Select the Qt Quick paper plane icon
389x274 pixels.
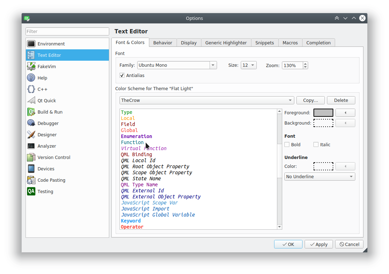point(31,100)
